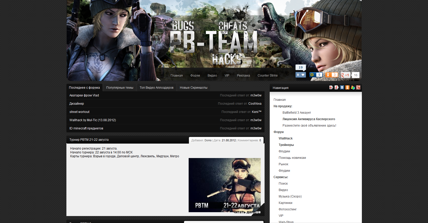Open the Флудим link below Рынок
Image resolution: width=428 pixels, height=223 pixels.
click(x=284, y=171)
